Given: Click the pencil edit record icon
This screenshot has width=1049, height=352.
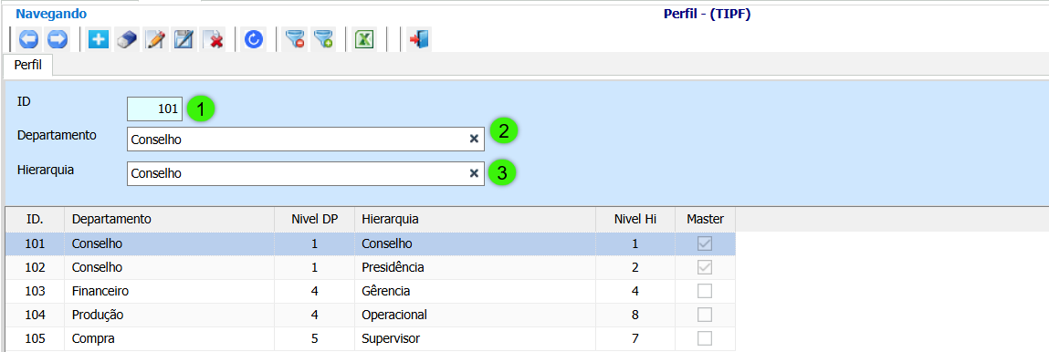Looking at the screenshot, I should 155,40.
